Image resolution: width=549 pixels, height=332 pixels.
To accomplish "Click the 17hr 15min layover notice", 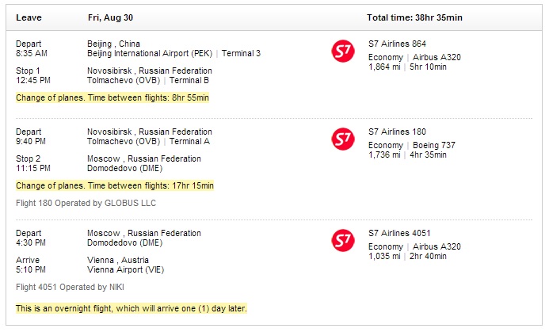I will click(x=115, y=185).
